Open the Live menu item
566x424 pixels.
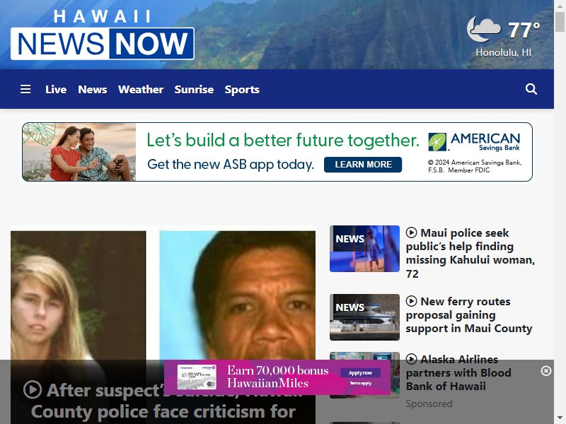56,90
